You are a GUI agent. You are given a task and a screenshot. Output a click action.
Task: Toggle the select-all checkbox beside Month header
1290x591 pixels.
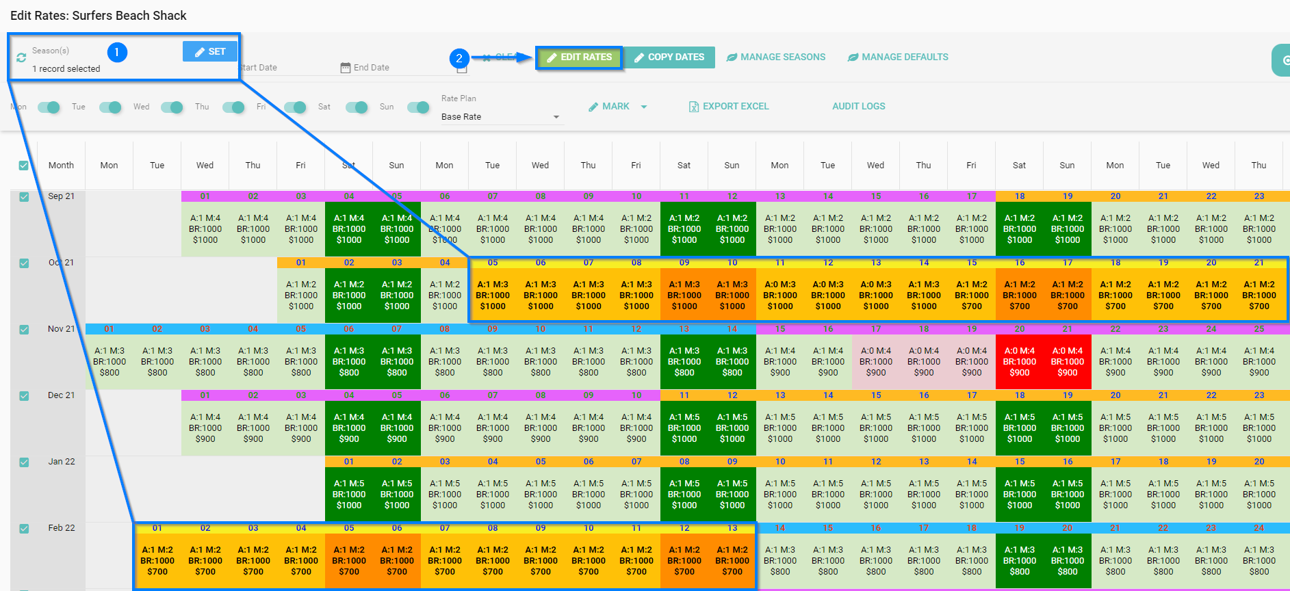click(24, 166)
